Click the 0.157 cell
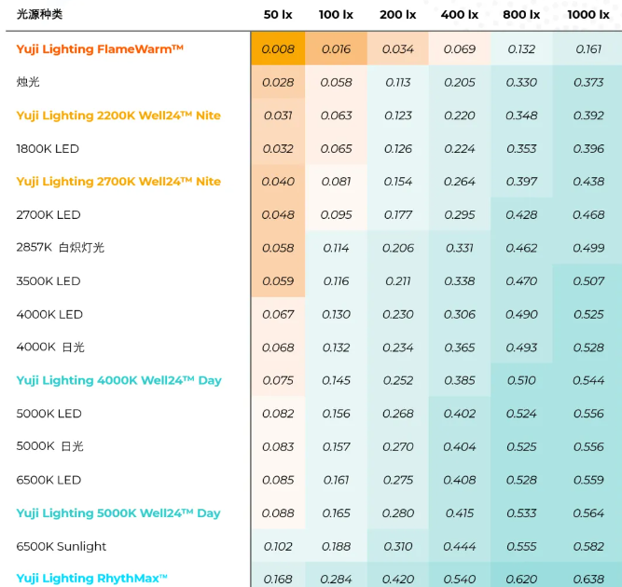Viewport: 622px width, 587px height. [x=336, y=446]
